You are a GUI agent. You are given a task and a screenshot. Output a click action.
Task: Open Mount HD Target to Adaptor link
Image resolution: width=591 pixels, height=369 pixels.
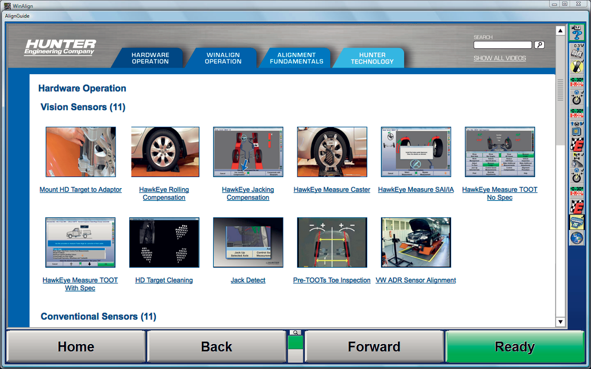[x=80, y=189]
